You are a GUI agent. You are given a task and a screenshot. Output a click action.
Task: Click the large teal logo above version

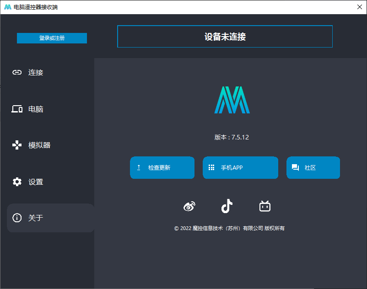232,100
